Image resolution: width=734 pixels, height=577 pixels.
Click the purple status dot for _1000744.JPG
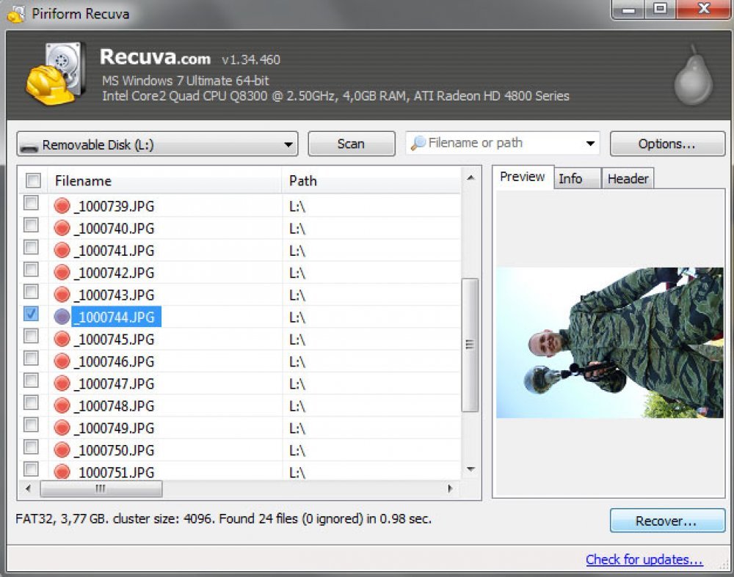pos(62,317)
